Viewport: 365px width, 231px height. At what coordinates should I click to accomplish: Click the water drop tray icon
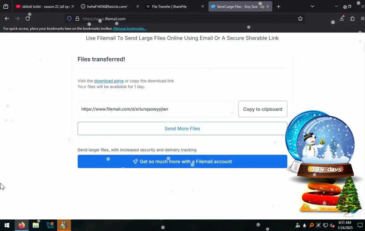[305, 225]
